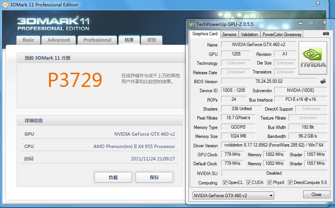Select the Advanced tab in 3DMark
The height and width of the screenshot is (208, 335).
tap(58, 40)
